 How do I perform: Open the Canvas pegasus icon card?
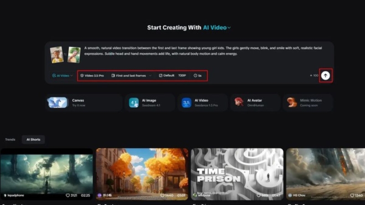57,102
